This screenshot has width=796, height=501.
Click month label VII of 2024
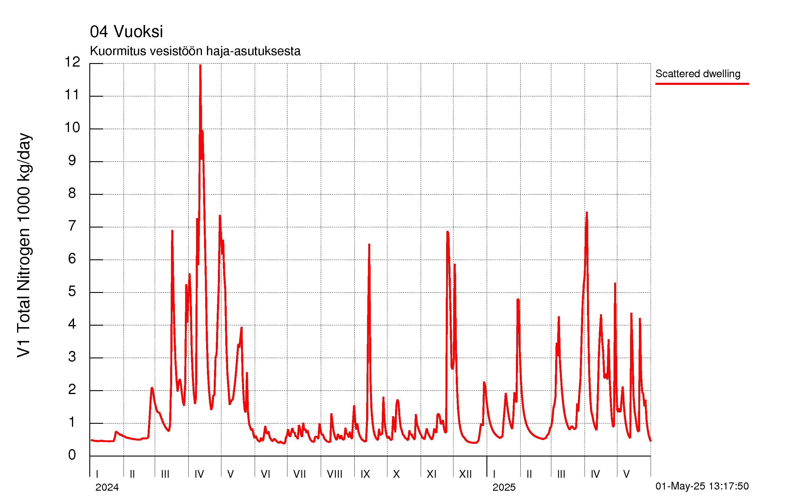coord(300,474)
